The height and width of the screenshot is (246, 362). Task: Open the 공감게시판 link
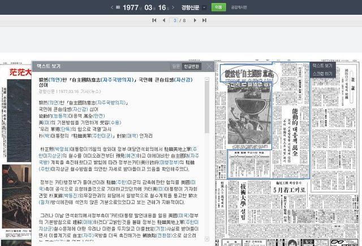[x=239, y=7]
